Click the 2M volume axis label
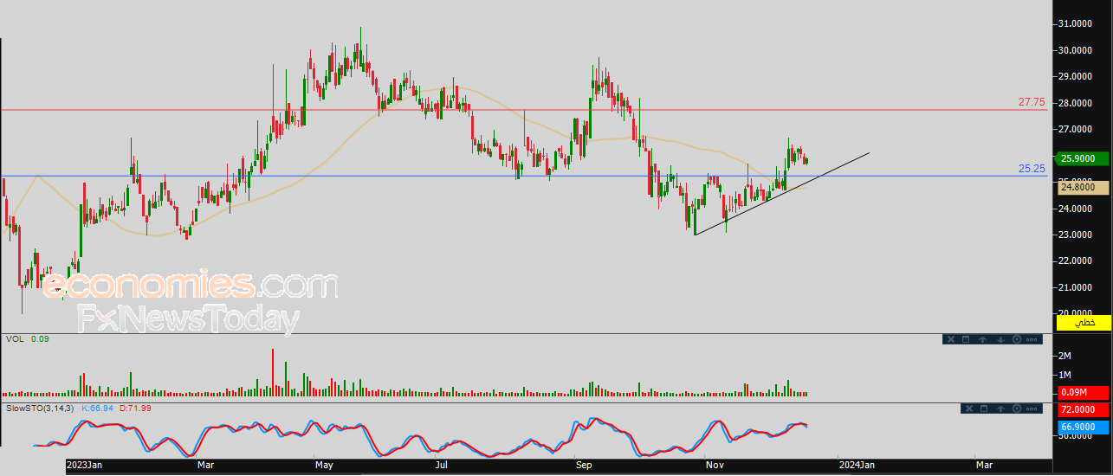The image size is (1113, 476). pyautogui.click(x=1064, y=356)
